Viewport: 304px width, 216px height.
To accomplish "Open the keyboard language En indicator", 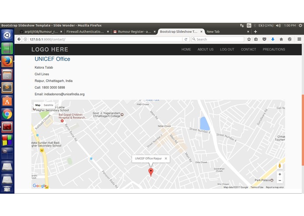I will click(x=249, y=25).
